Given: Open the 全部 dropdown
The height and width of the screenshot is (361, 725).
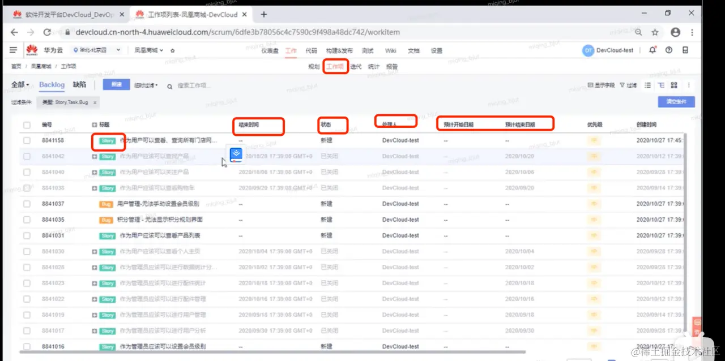Looking at the screenshot, I should pos(20,85).
